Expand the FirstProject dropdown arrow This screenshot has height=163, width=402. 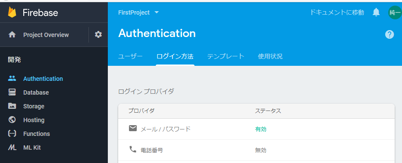[157, 12]
